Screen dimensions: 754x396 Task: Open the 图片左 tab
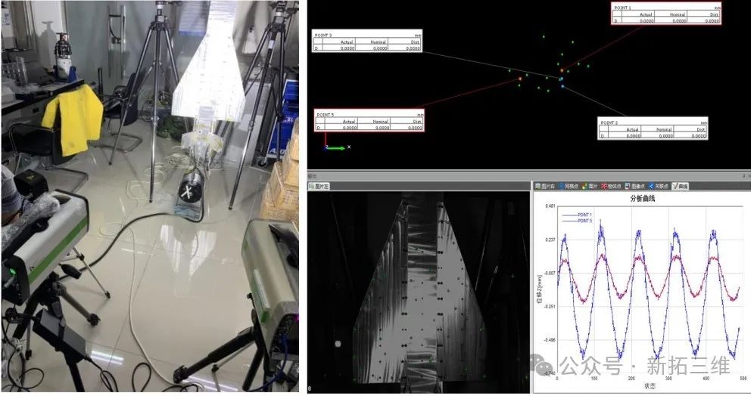(319, 186)
